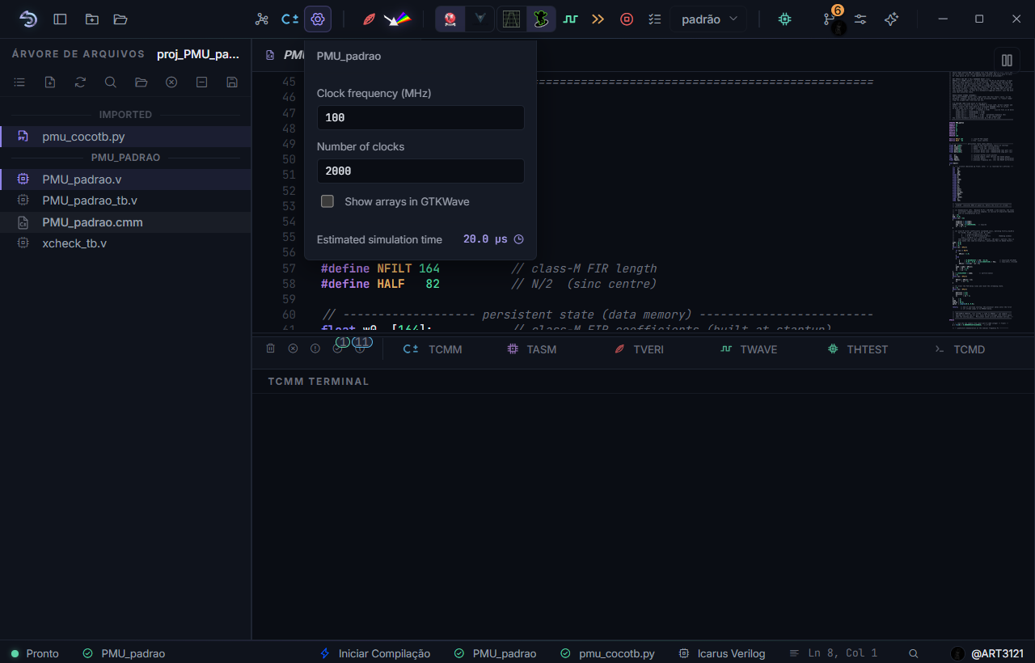The image size is (1035, 663).
Task: Switch to the TVERI terminal tab
Action: click(x=639, y=349)
